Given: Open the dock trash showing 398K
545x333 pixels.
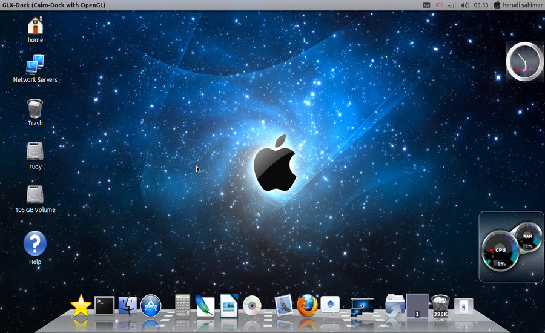Looking at the screenshot, I should (440, 306).
